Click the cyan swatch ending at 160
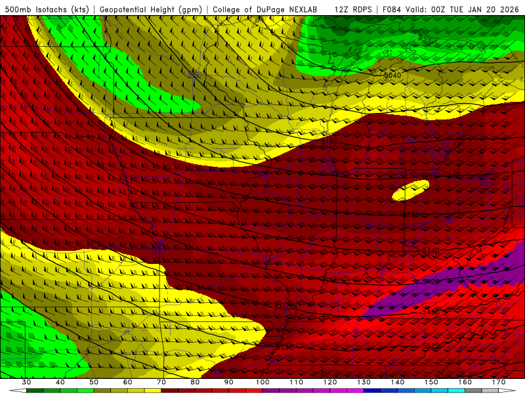The image size is (525, 394). (x=456, y=391)
